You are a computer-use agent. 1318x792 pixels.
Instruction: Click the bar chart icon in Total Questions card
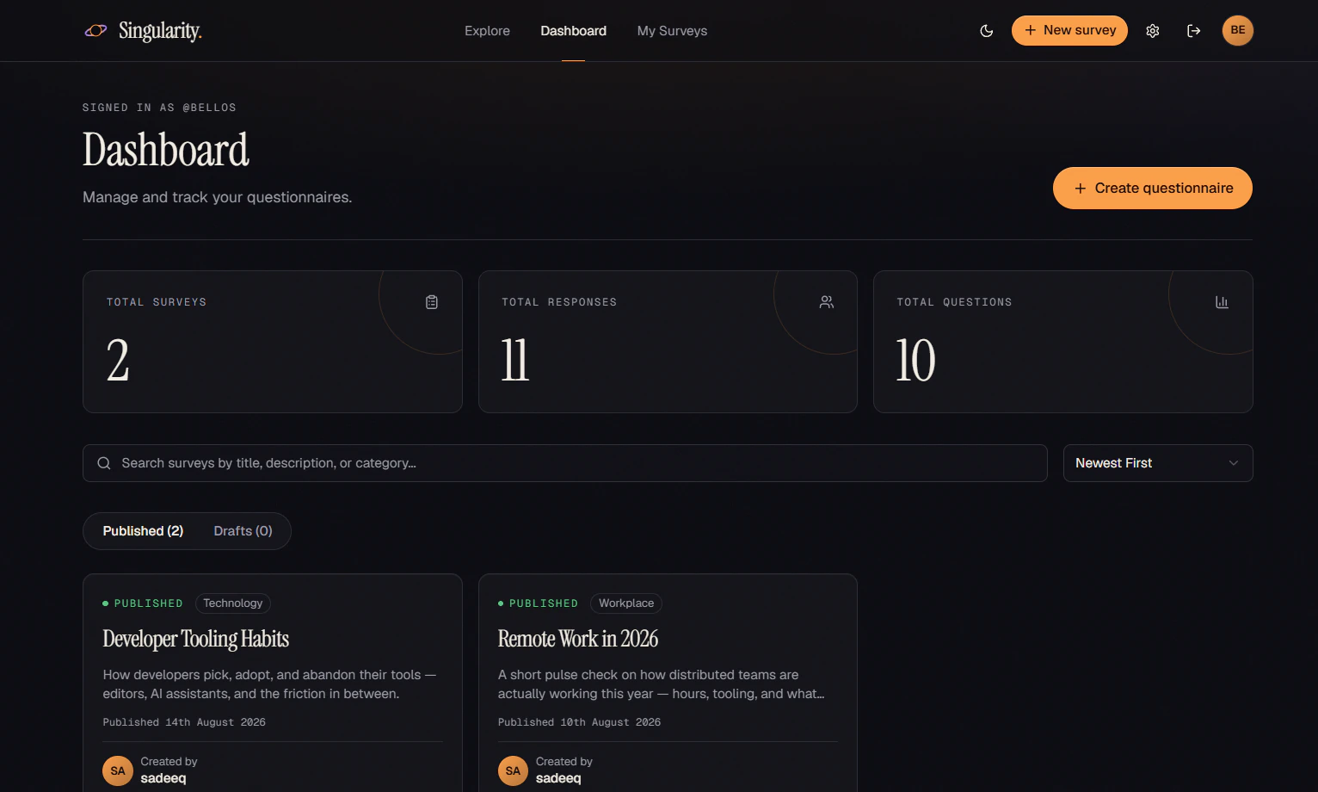[1222, 302]
